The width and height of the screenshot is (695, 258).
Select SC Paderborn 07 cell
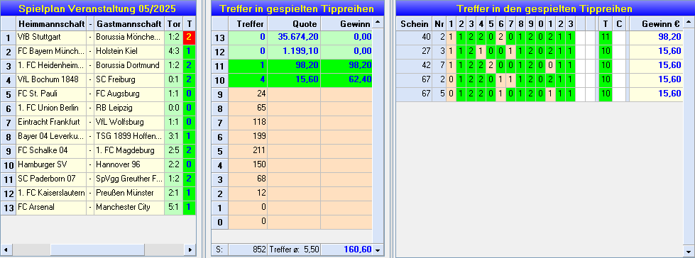click(51, 179)
